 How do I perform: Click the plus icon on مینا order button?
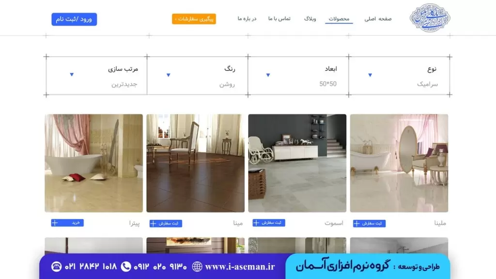click(x=153, y=224)
